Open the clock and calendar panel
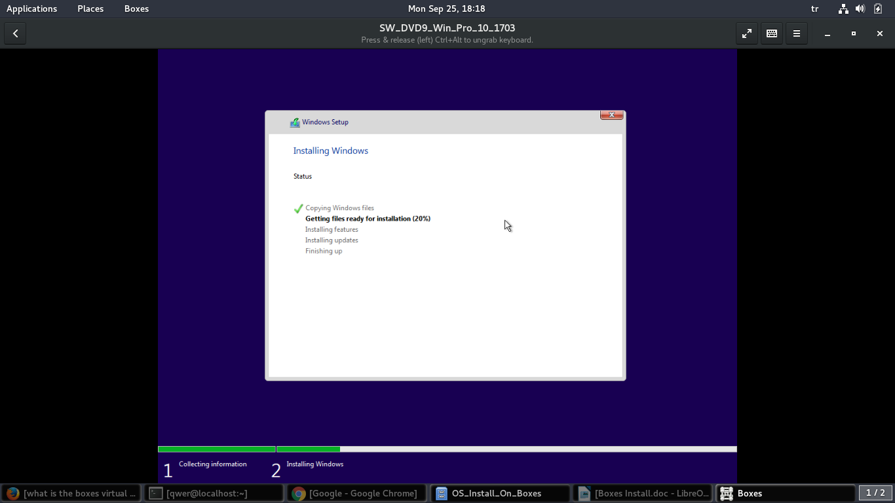This screenshot has height=503, width=895. (x=446, y=9)
